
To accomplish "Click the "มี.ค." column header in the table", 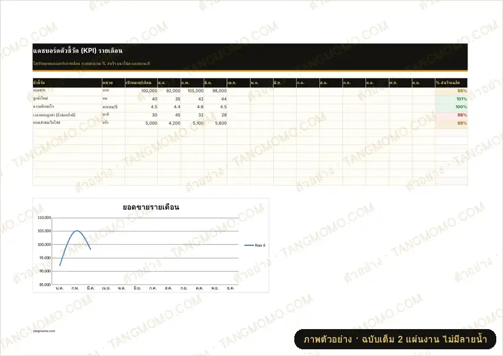I will click(x=215, y=83).
